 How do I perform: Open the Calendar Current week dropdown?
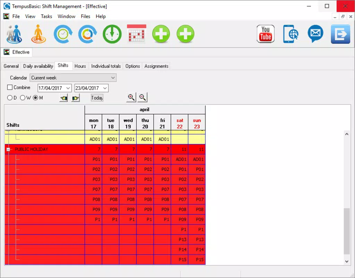coord(73,78)
